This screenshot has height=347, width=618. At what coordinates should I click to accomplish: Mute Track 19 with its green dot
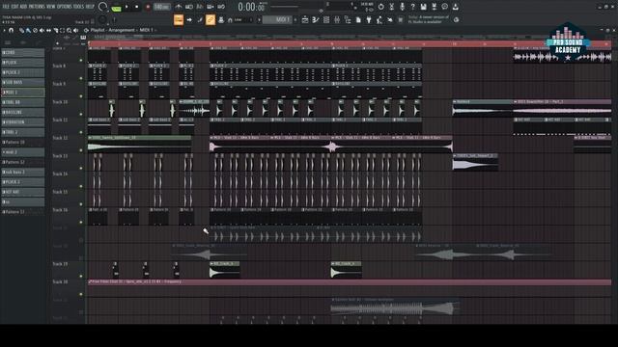point(81,277)
